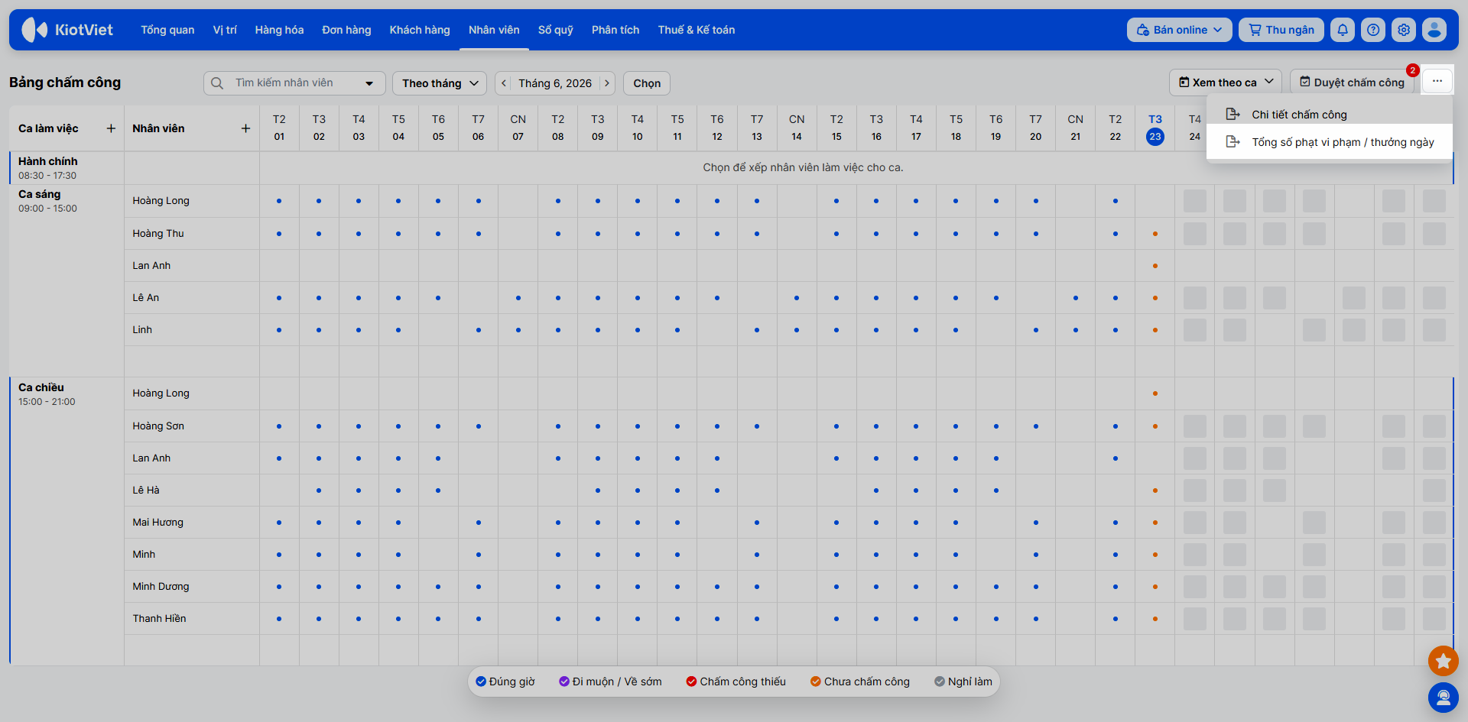Add a new work shift with plus icon
1468x722 pixels.
[x=111, y=128]
